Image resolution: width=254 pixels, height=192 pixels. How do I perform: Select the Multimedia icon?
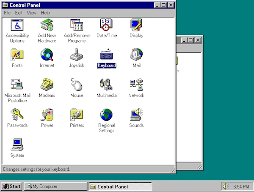click(106, 85)
